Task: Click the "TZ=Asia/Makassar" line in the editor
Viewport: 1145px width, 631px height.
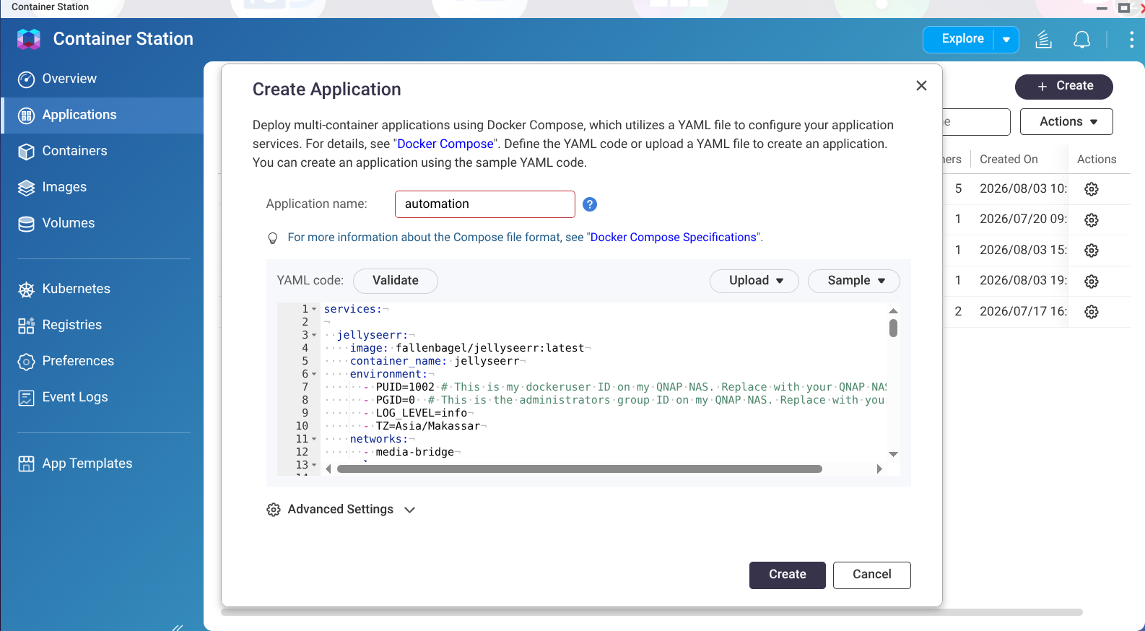Action: click(428, 426)
